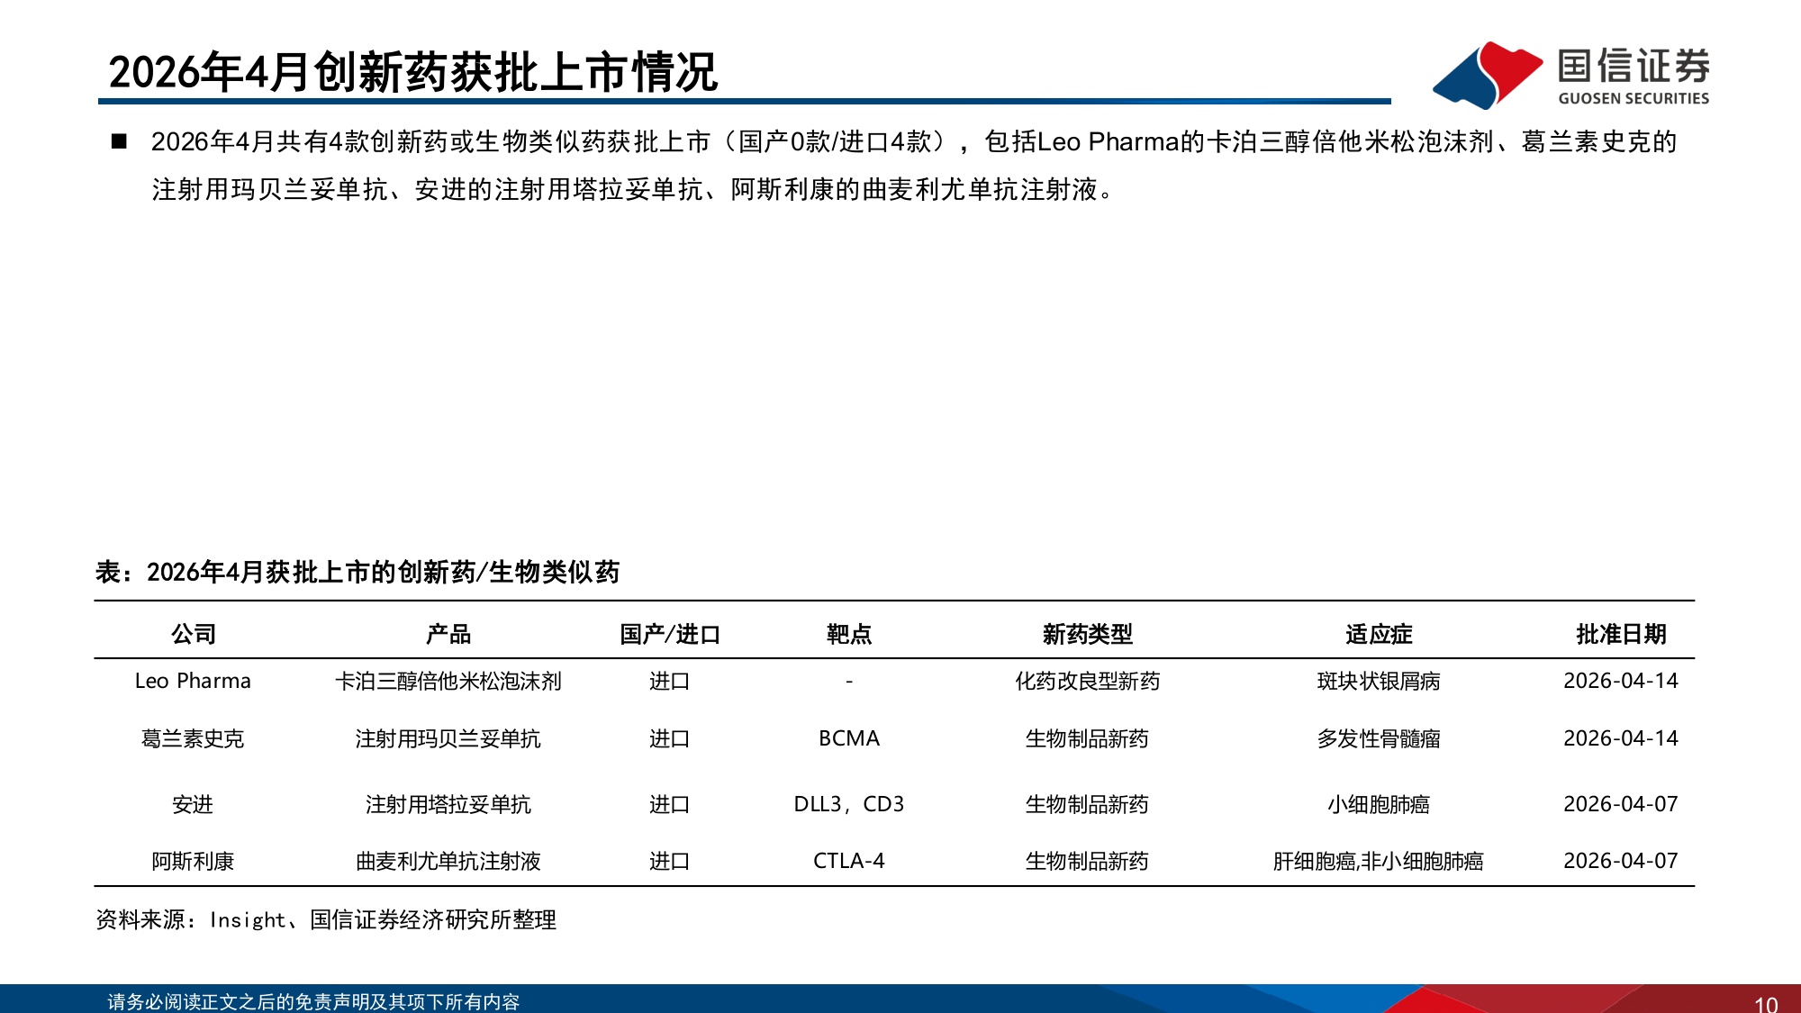Click the 进口 cell in the 阿斯利康 row
1801x1013 pixels.
[x=670, y=861]
